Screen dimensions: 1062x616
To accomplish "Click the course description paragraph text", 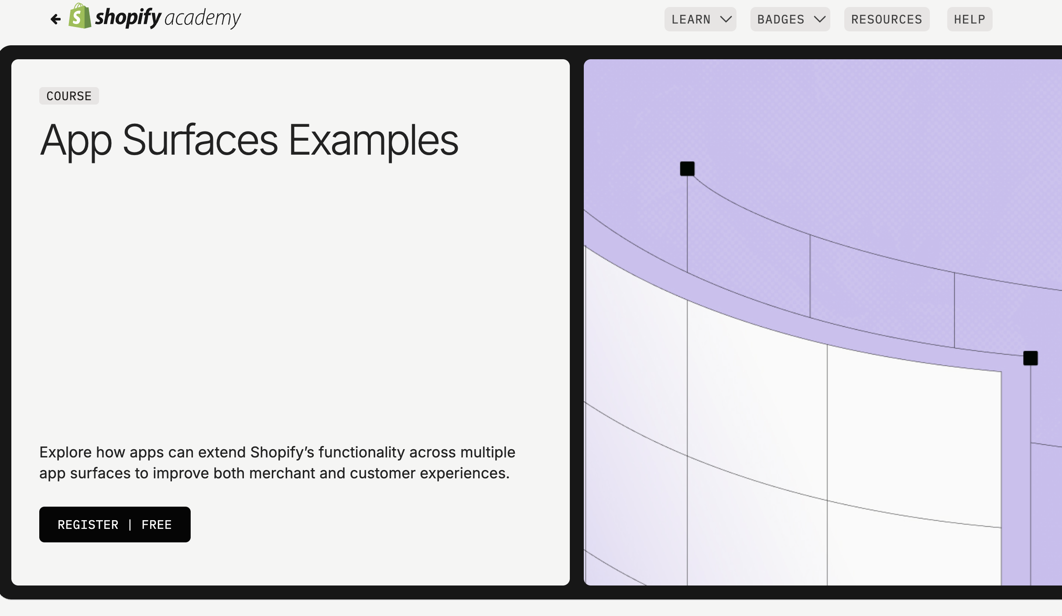I will [277, 463].
